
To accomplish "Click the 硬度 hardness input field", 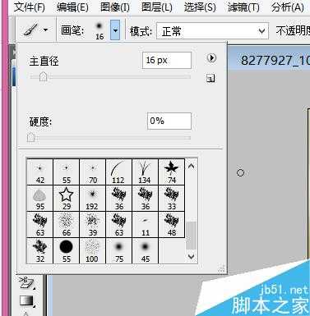I will (169, 121).
